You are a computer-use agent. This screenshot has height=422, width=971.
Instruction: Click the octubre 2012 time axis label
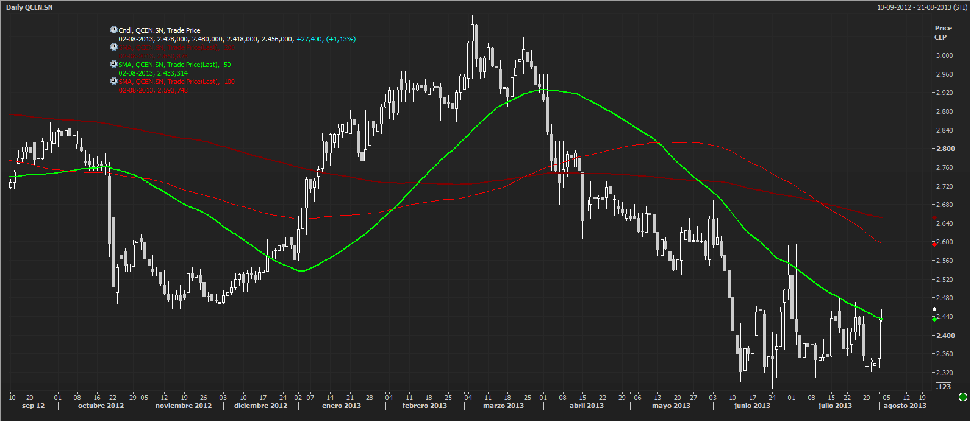tap(101, 406)
